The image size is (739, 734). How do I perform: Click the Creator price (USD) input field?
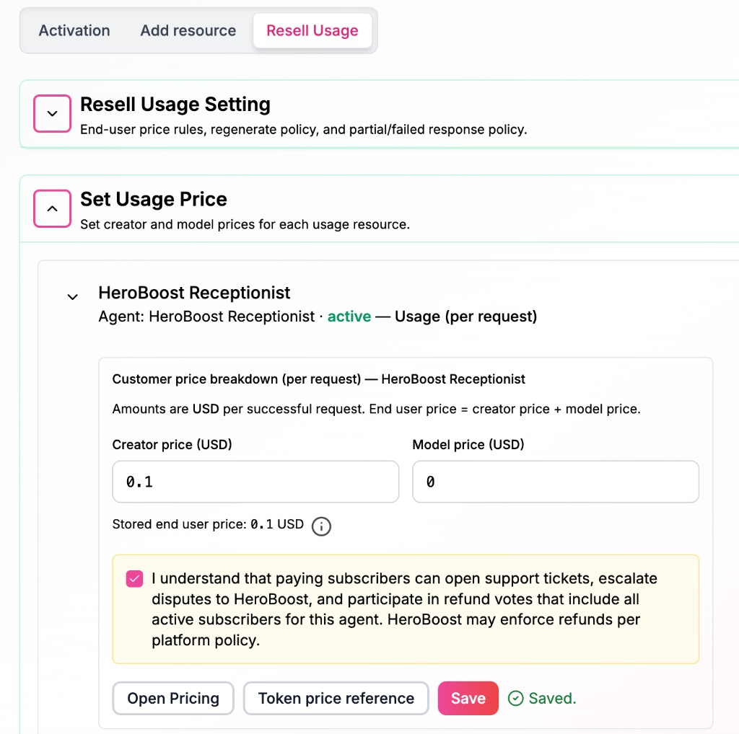click(255, 482)
